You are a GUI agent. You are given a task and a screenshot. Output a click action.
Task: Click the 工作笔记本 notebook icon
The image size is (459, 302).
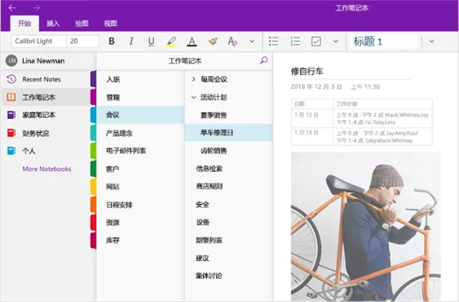tap(11, 98)
